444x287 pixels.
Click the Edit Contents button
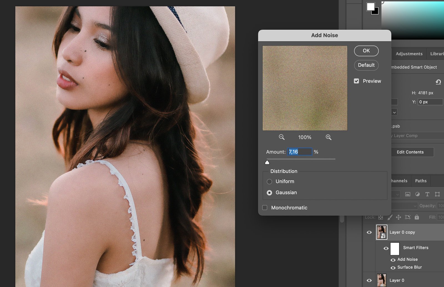tap(410, 152)
